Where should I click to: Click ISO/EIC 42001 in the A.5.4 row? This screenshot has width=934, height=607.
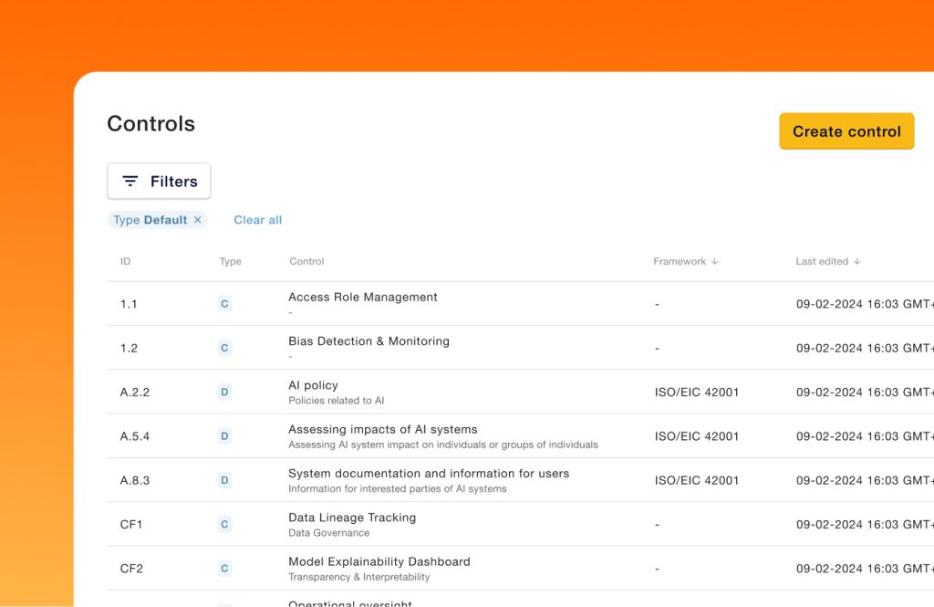[x=696, y=436]
